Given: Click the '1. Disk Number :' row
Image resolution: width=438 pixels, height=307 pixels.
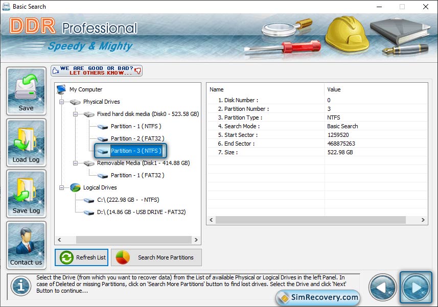Looking at the screenshot, I should (x=317, y=100).
